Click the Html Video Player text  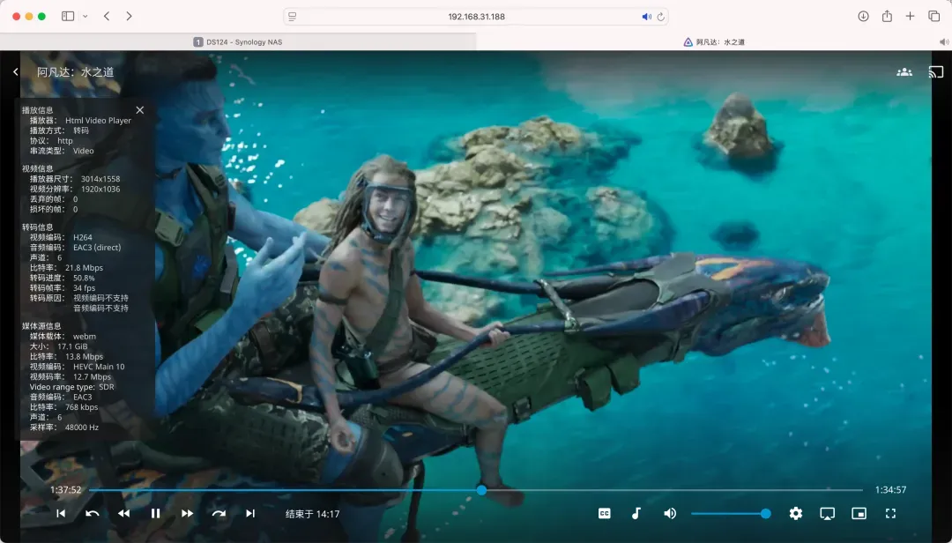99,120
